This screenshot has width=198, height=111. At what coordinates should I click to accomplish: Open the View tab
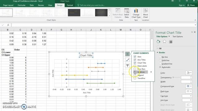point(50,5)
